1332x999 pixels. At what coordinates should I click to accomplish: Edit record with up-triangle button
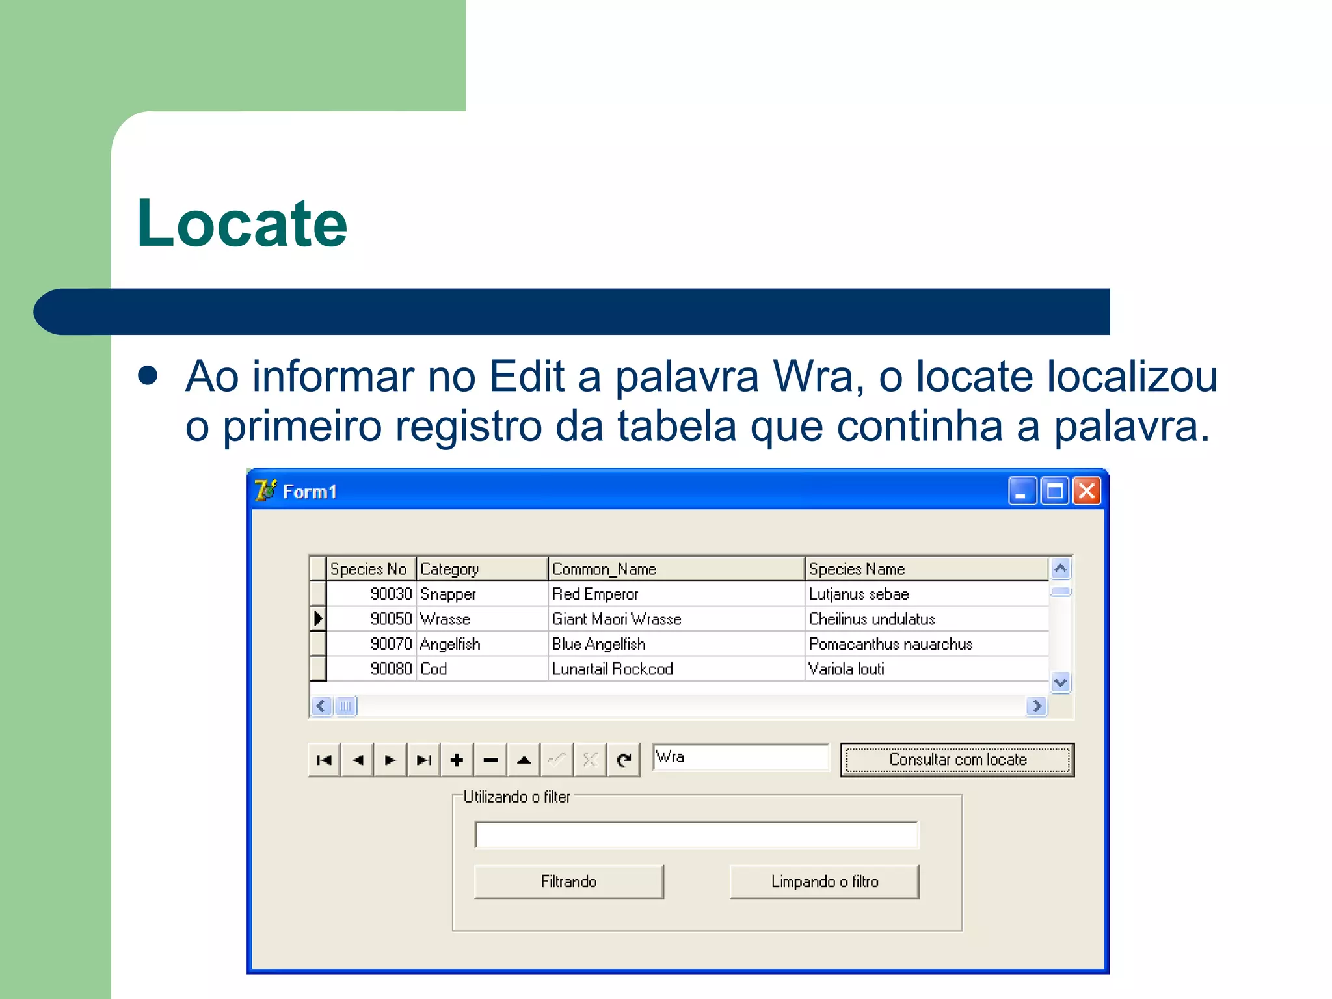tap(524, 760)
